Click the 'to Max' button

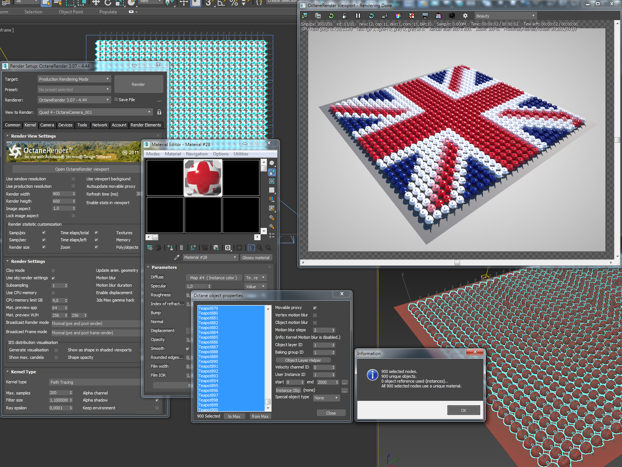click(x=234, y=416)
